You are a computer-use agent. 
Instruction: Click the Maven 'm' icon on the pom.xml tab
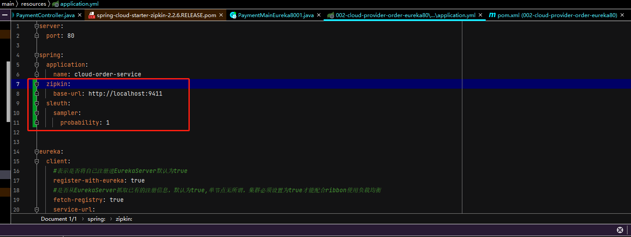(x=492, y=15)
